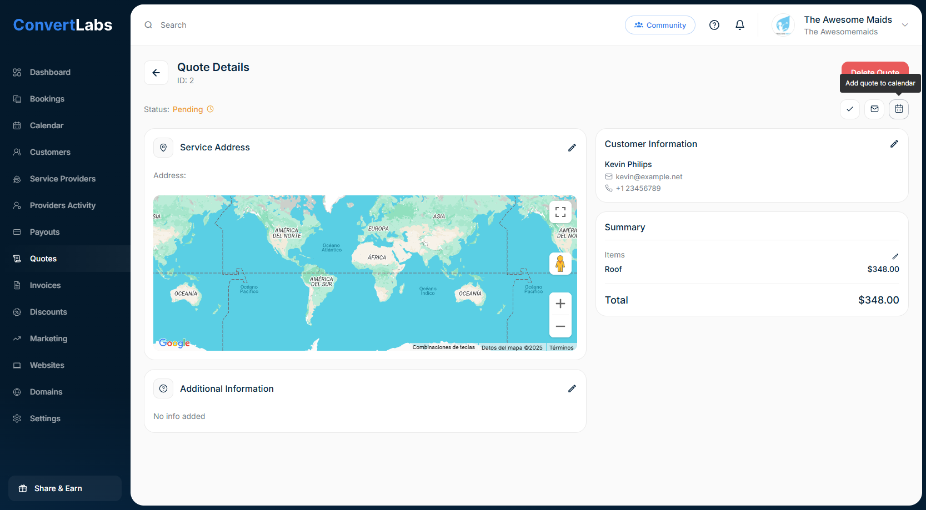Screen dimensions: 926x510
Task: Open Bookings in the sidebar
Action: 47,99
